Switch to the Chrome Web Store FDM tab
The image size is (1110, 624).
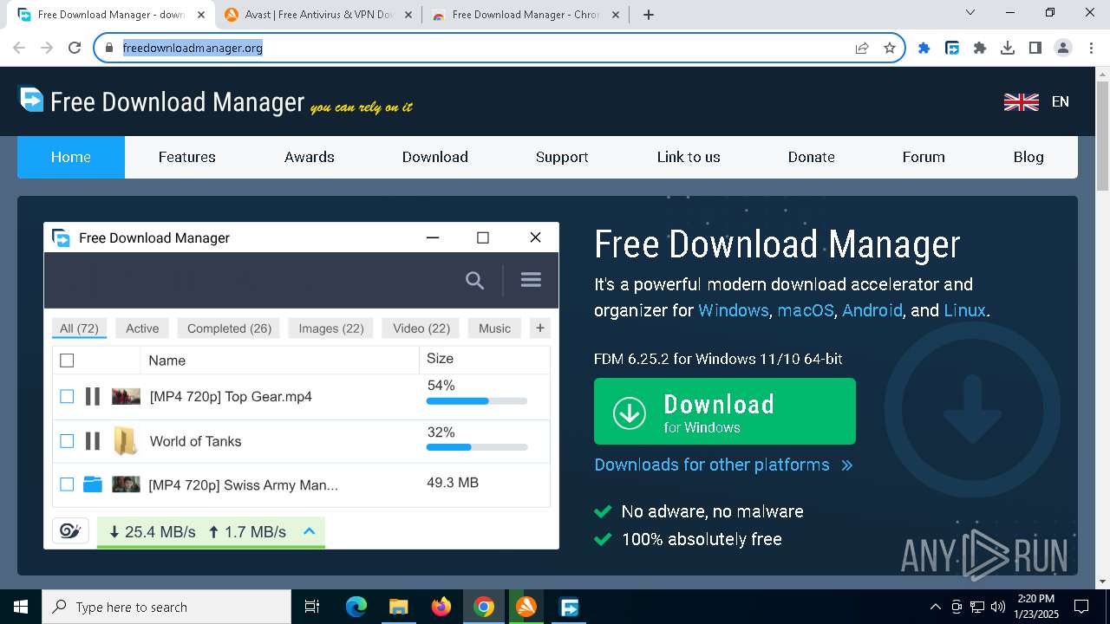526,15
